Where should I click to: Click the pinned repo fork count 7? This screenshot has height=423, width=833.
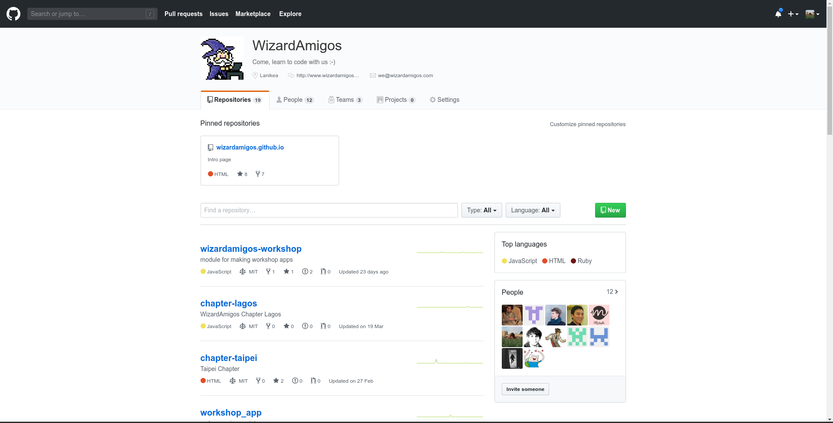tap(260, 174)
